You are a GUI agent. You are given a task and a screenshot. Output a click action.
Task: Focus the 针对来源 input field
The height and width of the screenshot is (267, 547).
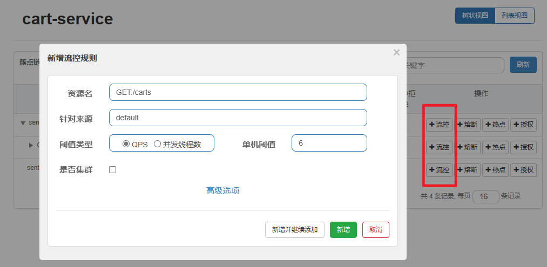point(238,118)
